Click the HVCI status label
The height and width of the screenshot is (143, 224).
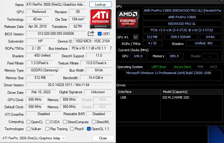pyautogui.click(x=213, y=67)
